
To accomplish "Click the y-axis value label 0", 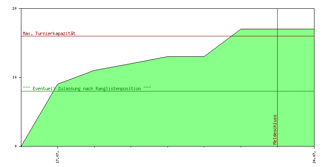I will (16, 147).
